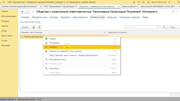Open the history clock icon
This screenshot has height=101, width=180.
tap(139, 2)
